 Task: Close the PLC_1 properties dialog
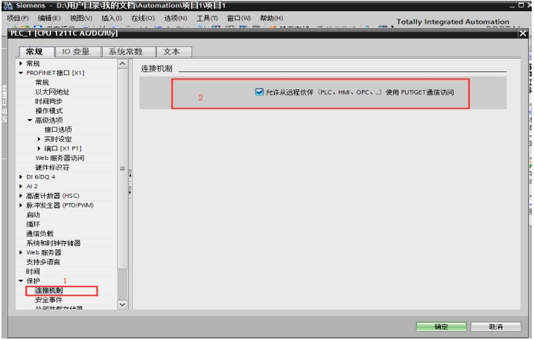[x=523, y=33]
